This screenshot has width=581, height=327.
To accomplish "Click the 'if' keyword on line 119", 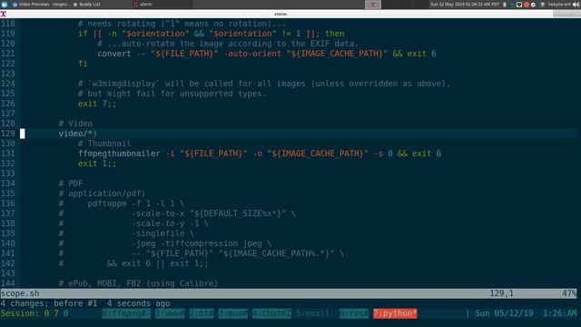I will click(x=83, y=34).
